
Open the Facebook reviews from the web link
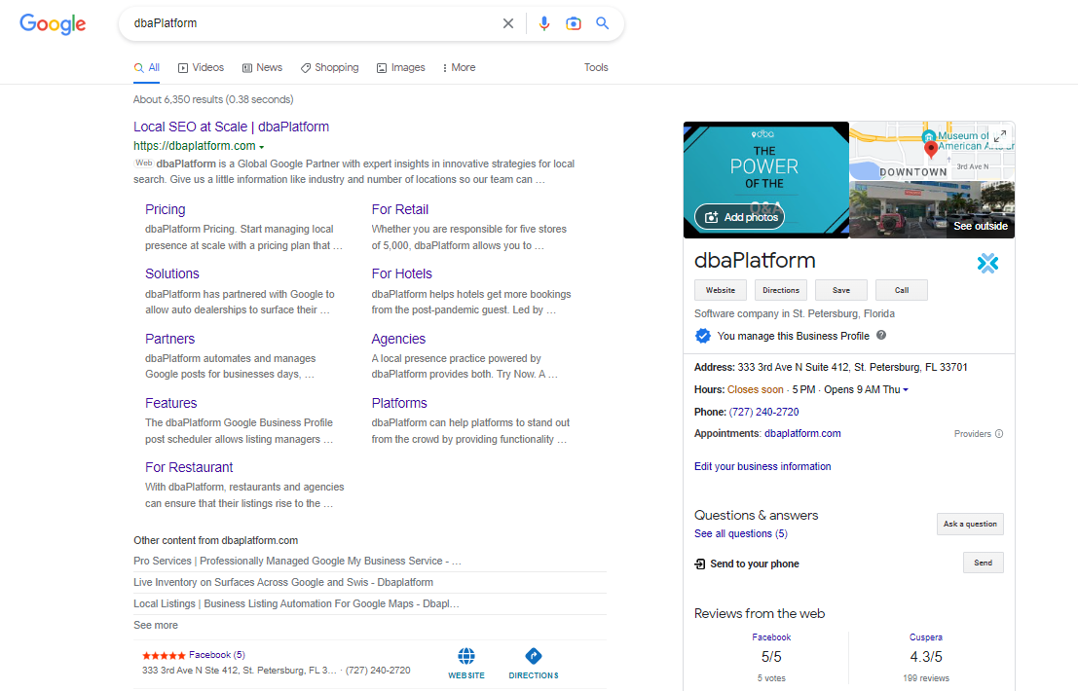(771, 637)
